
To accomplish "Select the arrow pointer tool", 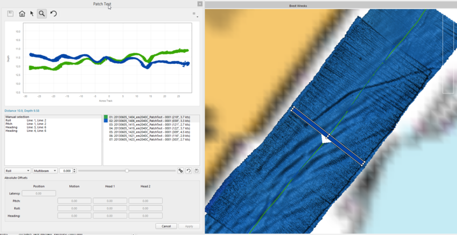I will [32, 13].
